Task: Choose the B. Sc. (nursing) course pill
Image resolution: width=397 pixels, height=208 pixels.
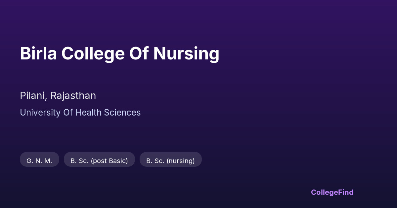Action: [x=170, y=161]
